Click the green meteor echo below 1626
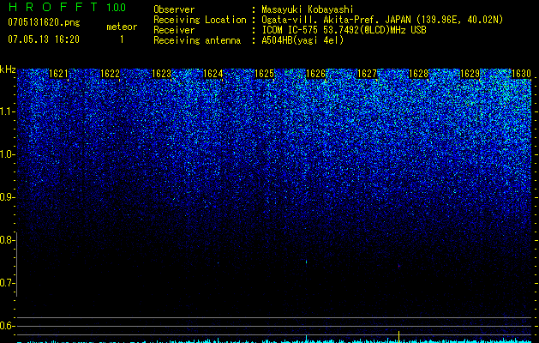Image resolution: width=539 pixels, height=343 pixels. [x=306, y=262]
